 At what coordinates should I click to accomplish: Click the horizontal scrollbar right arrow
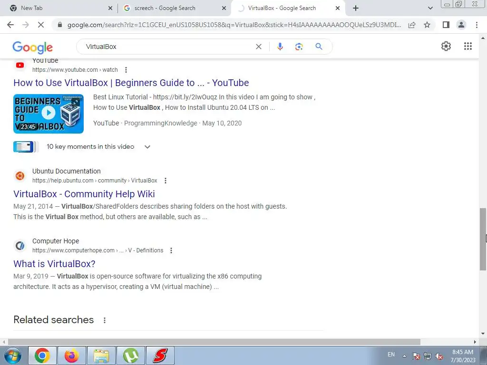pyautogui.click(x=475, y=342)
